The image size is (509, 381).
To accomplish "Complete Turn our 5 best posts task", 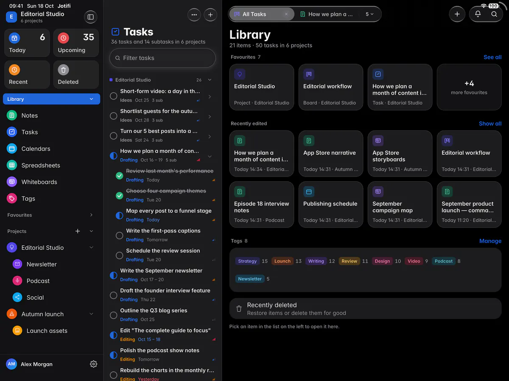I will 114,136.
